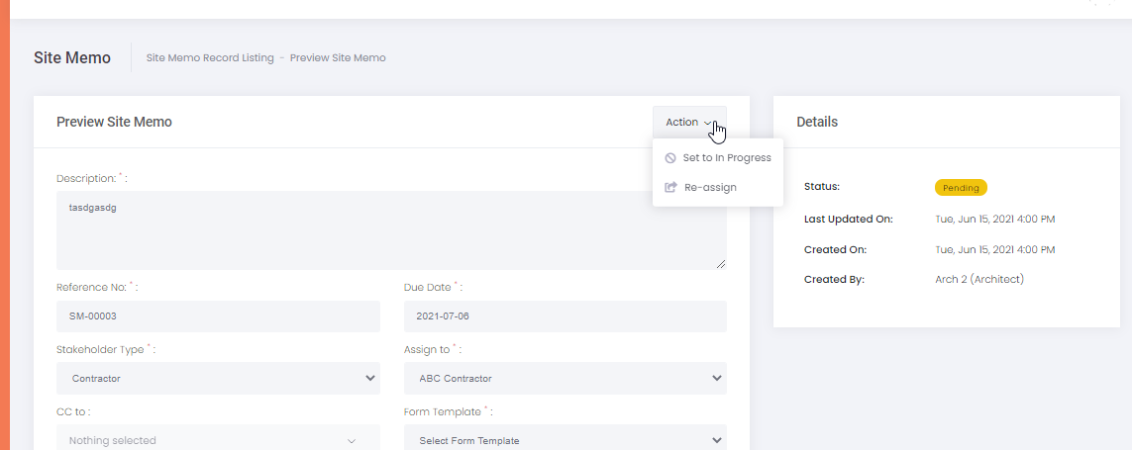Open the CC to Nothing selected dropdown
This screenshot has width=1132, height=450.
tap(218, 440)
